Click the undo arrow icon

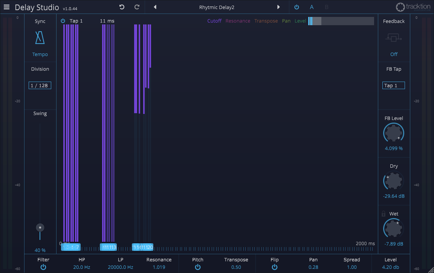coord(122,7)
